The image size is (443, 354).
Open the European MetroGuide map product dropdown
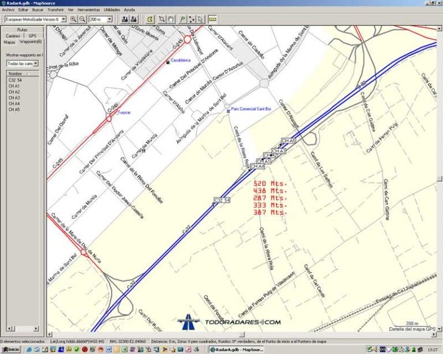pyautogui.click(x=64, y=19)
